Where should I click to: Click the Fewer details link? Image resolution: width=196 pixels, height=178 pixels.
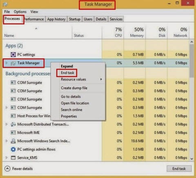pos(22,169)
